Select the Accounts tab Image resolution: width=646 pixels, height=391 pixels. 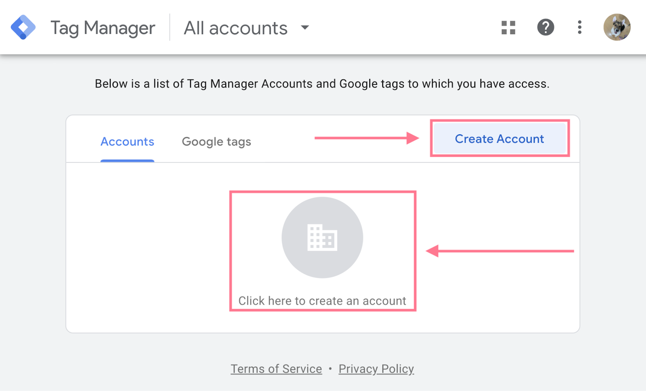click(127, 141)
